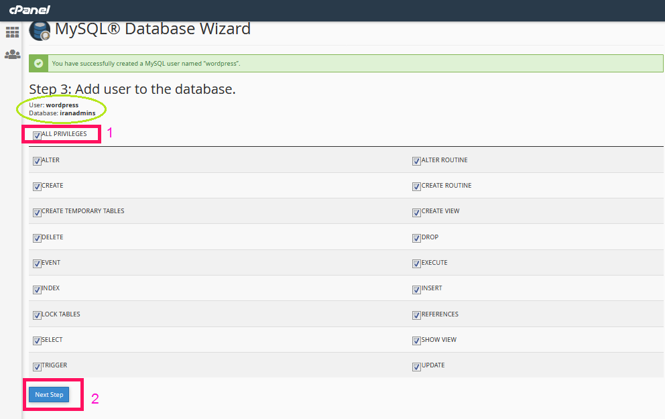Click the MySQL Database Wizard icon
The height and width of the screenshot is (419, 665).
[40, 31]
